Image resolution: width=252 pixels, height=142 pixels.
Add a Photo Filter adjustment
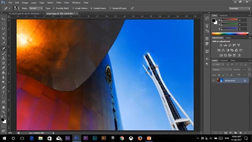pyautogui.click(x=232, y=50)
